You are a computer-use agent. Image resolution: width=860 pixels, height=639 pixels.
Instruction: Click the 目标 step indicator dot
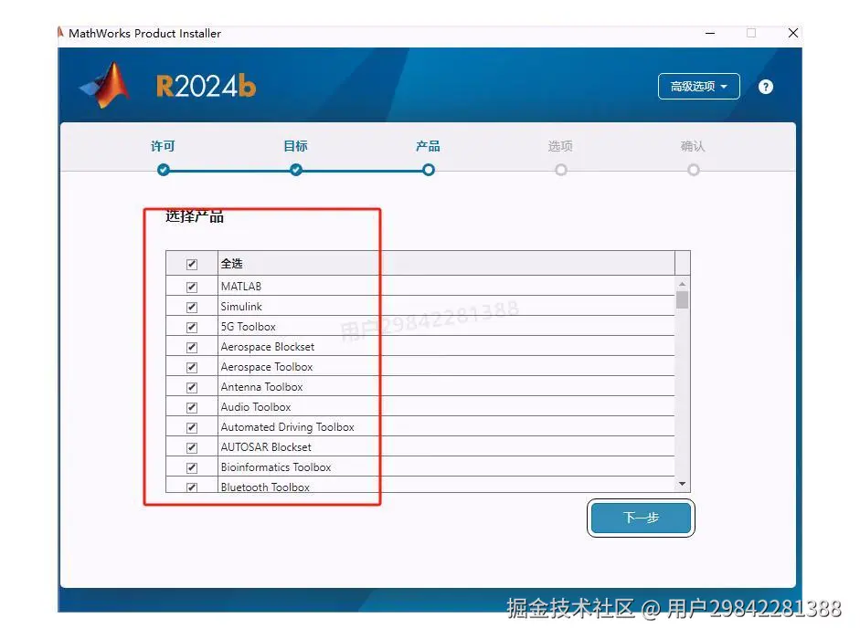tap(295, 170)
